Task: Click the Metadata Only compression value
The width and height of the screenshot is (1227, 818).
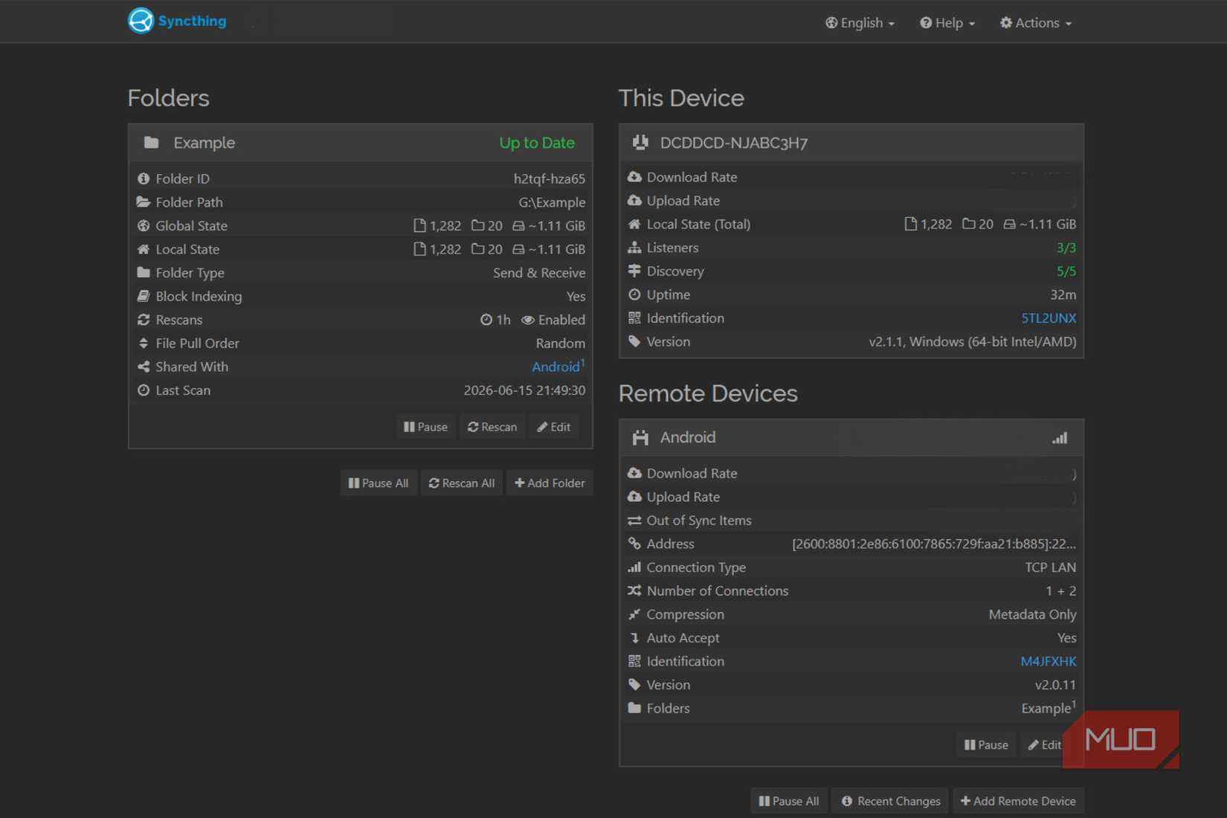Action: [x=1032, y=614]
